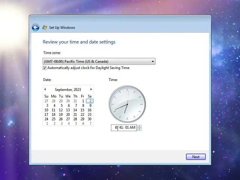Select the 26th on the calendar
Viewport: 240px width, 180px height.
pos(61,119)
